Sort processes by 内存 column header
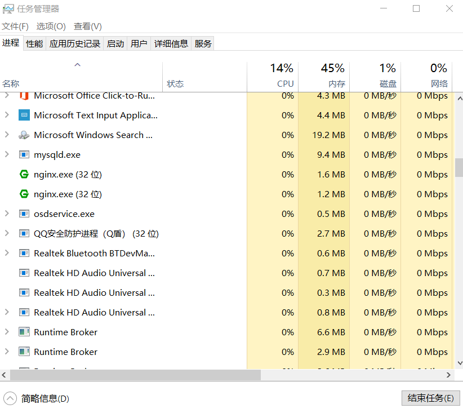Screen dimensions: 463x413 (324, 77)
